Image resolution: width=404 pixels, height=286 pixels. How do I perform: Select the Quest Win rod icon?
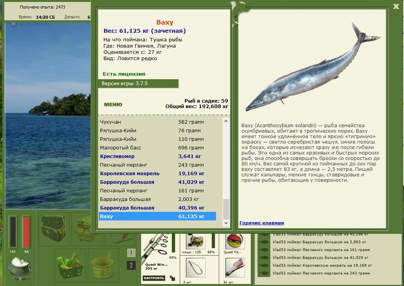click(156, 248)
